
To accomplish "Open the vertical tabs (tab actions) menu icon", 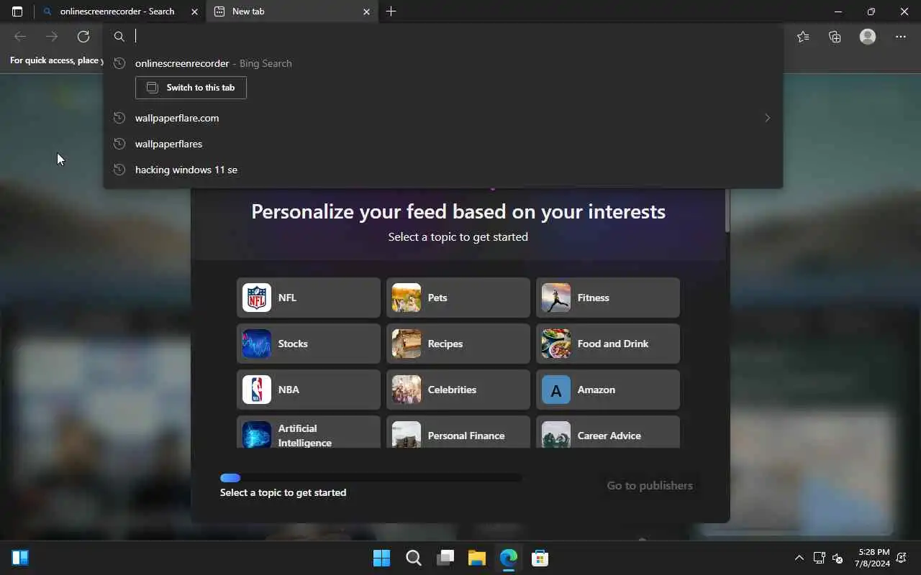I will (x=17, y=11).
